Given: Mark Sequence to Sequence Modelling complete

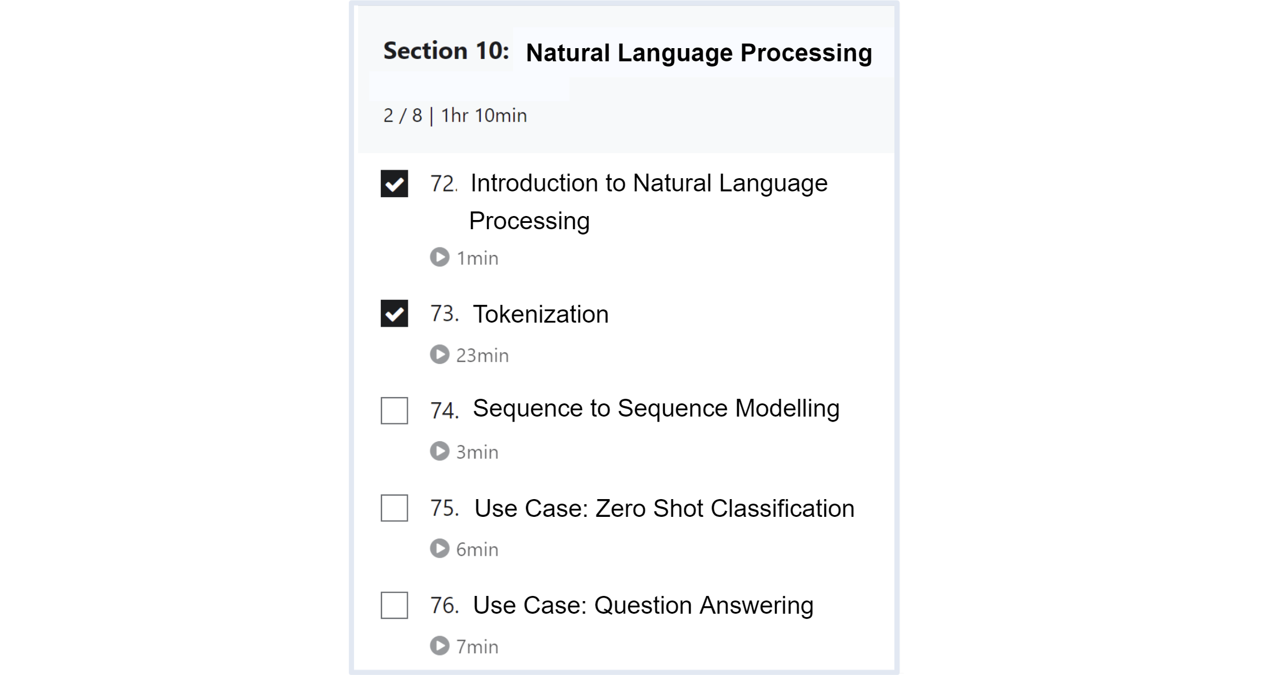Looking at the screenshot, I should pyautogui.click(x=395, y=411).
